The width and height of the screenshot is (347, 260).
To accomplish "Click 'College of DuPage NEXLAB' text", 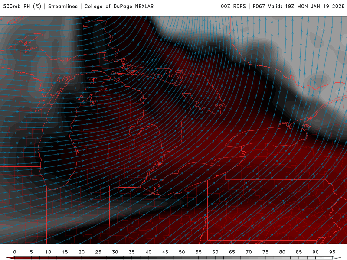I will (119, 6).
